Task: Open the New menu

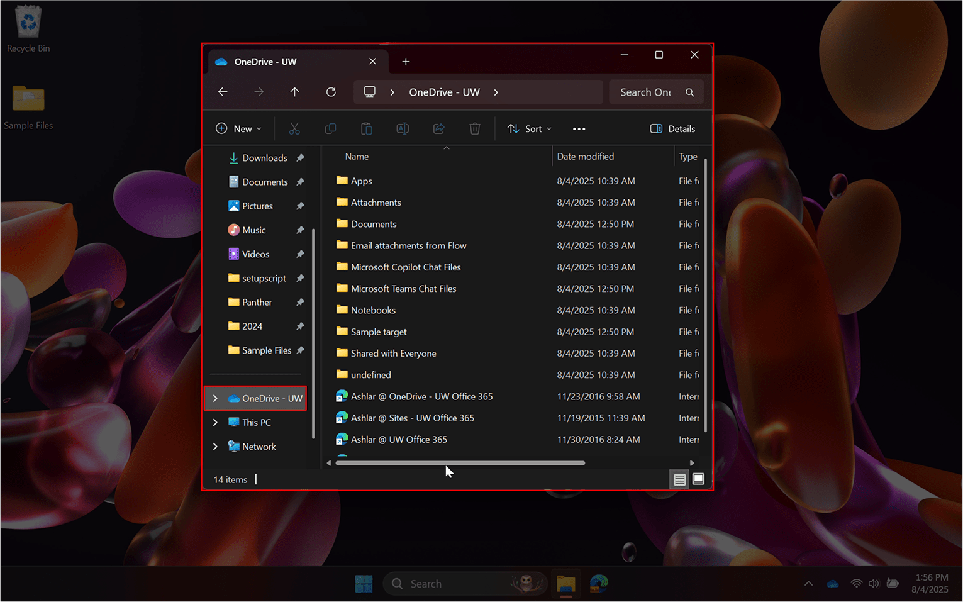Action: (x=238, y=128)
